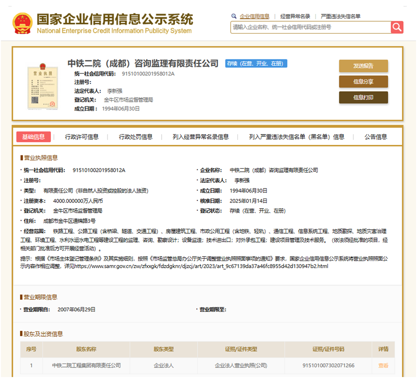Click 企业法人营业执照(公司) cell
Viewport: 417px width, 378px height.
click(241, 366)
